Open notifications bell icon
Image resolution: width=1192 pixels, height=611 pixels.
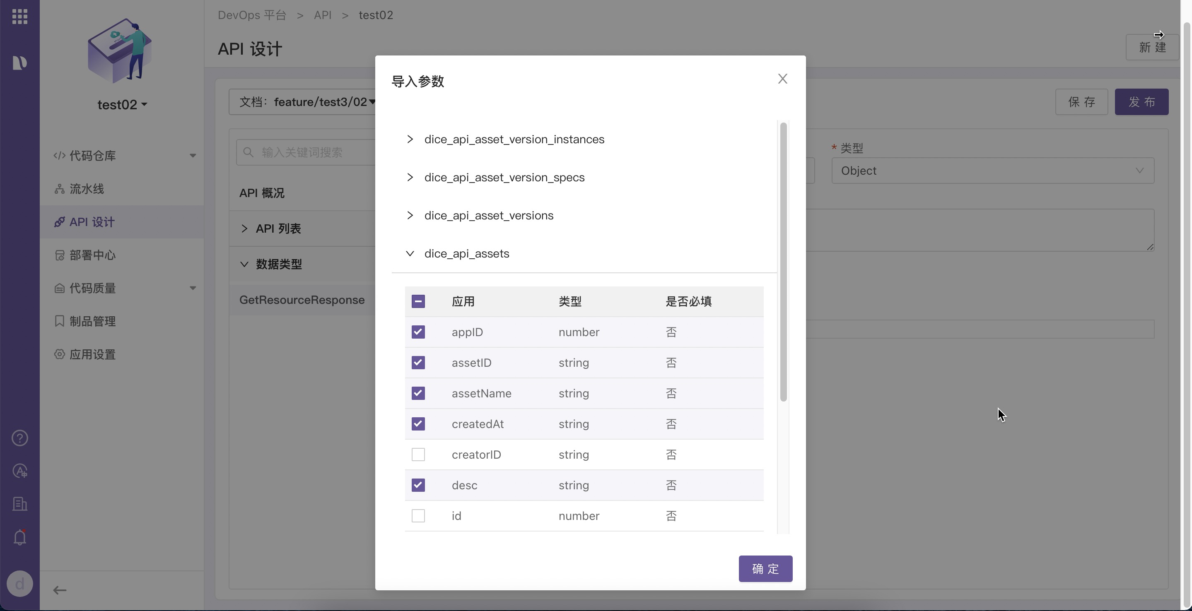pyautogui.click(x=19, y=537)
